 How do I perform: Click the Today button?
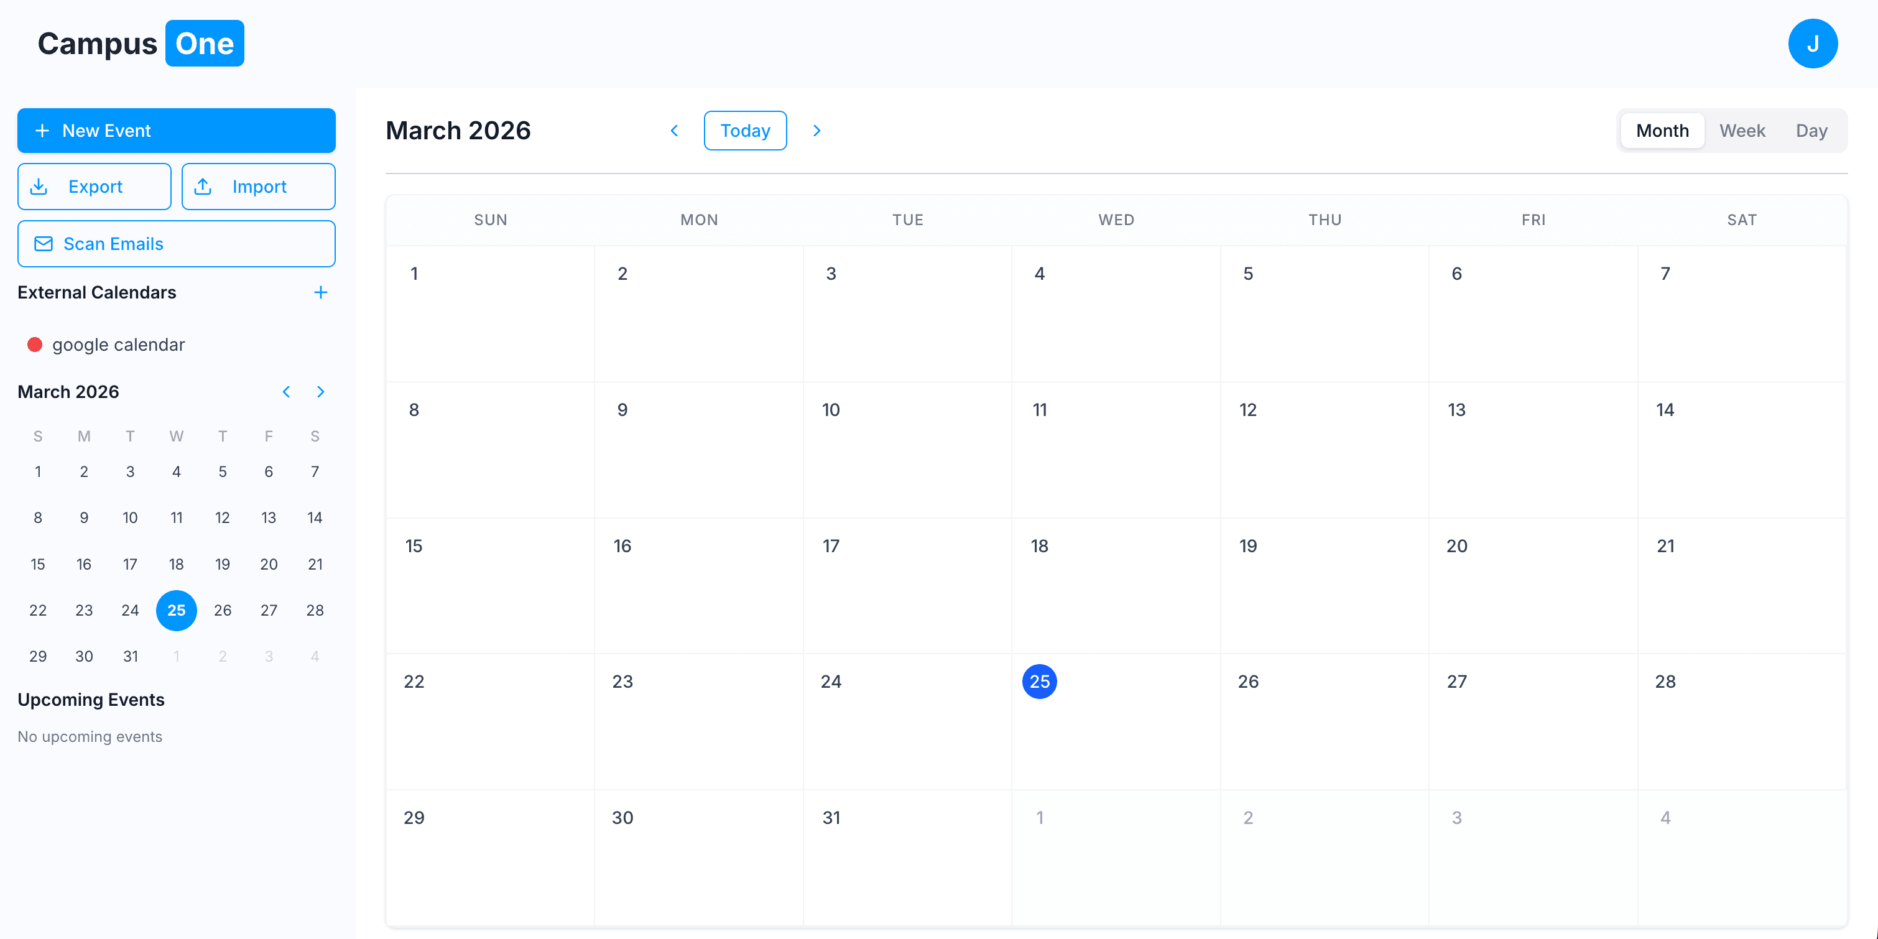point(745,131)
